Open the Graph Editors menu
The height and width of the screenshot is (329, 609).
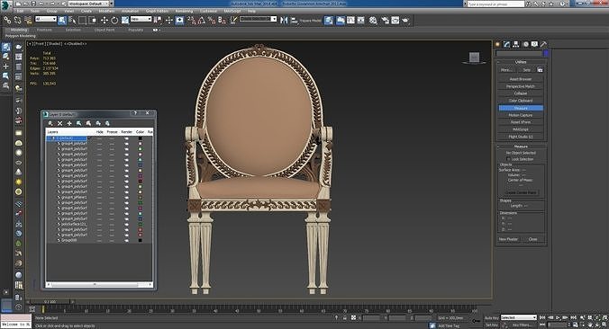pos(157,12)
